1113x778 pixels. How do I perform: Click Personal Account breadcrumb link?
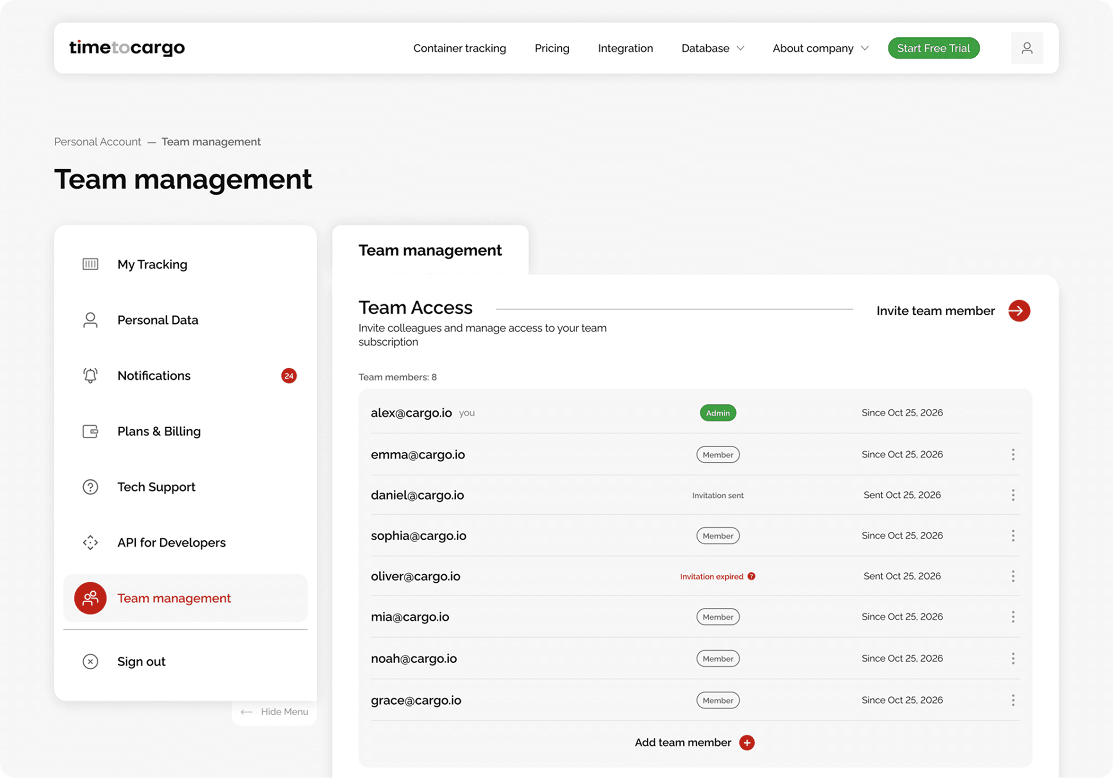point(97,141)
